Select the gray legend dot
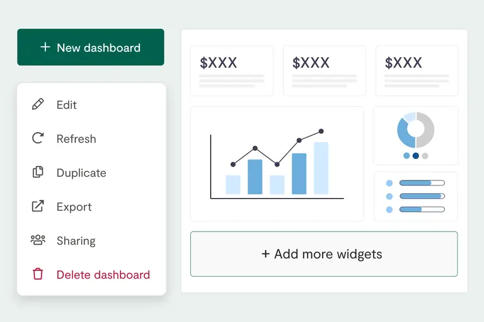The image size is (484, 322). tap(425, 156)
